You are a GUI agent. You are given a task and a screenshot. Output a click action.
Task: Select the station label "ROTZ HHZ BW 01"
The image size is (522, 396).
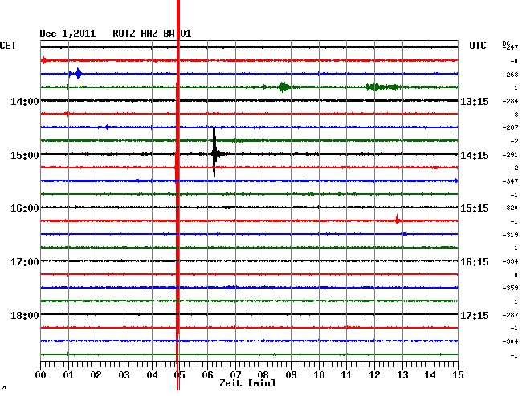tap(152, 34)
